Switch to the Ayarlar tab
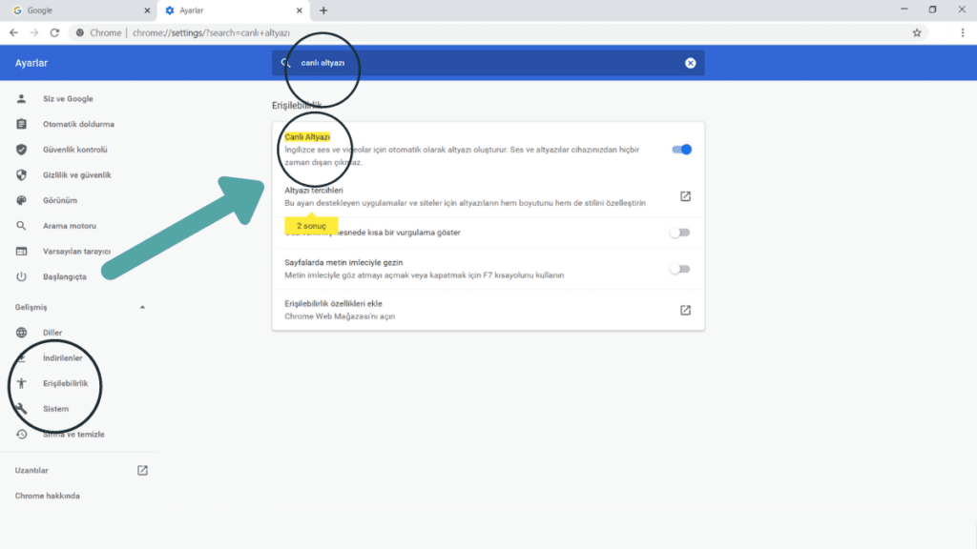 tap(233, 10)
